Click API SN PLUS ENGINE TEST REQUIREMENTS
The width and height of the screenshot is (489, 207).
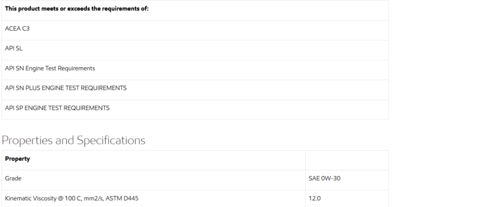66,88
